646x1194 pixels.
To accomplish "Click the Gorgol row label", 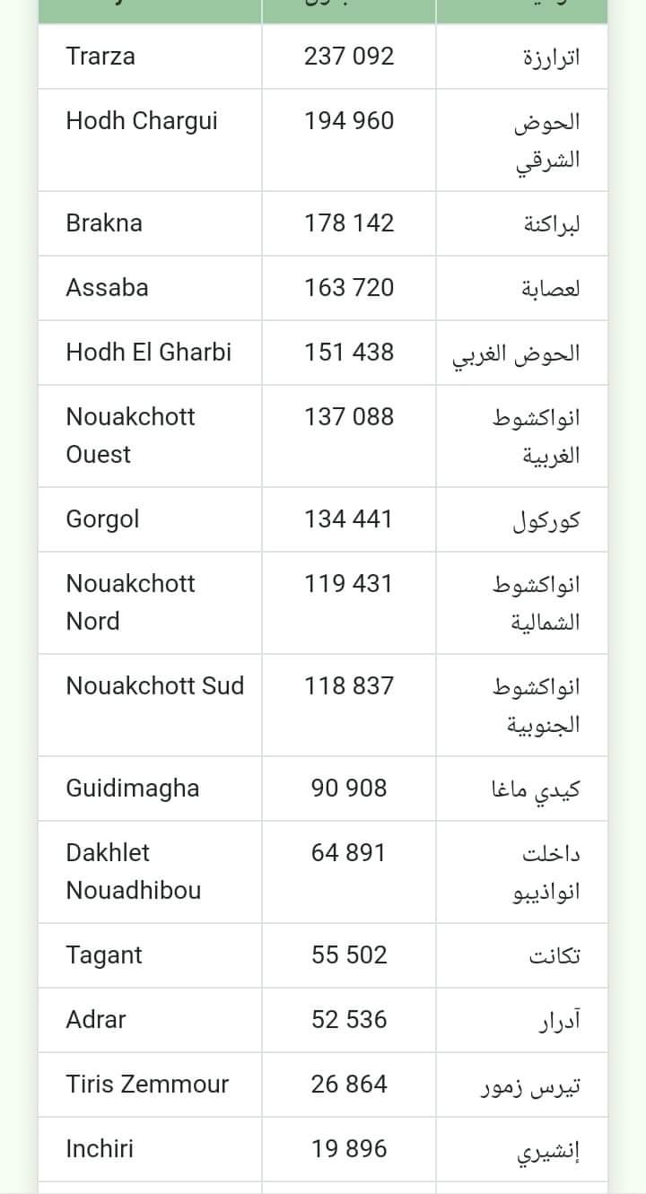I will click(102, 519).
